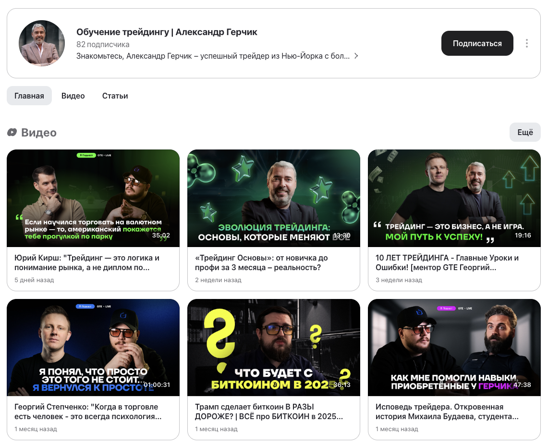Open the Что будет с биткоином thumbnail
The width and height of the screenshot is (548, 447).
274,348
